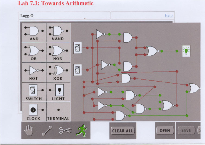Add a CLOCK component from palette
Image resolution: width=205 pixels, height=145 pixels.
34,111
